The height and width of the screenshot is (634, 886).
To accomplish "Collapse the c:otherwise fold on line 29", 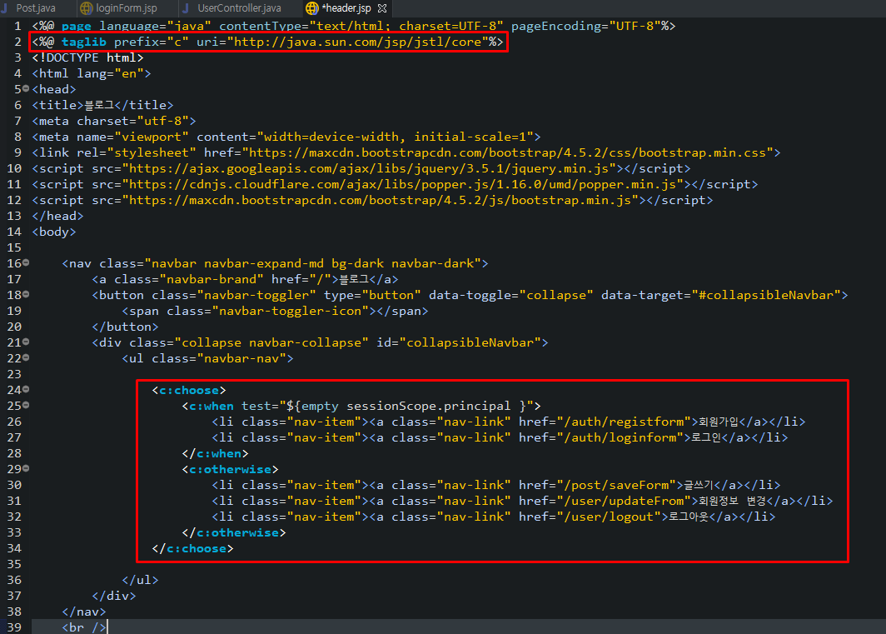I will (26, 469).
